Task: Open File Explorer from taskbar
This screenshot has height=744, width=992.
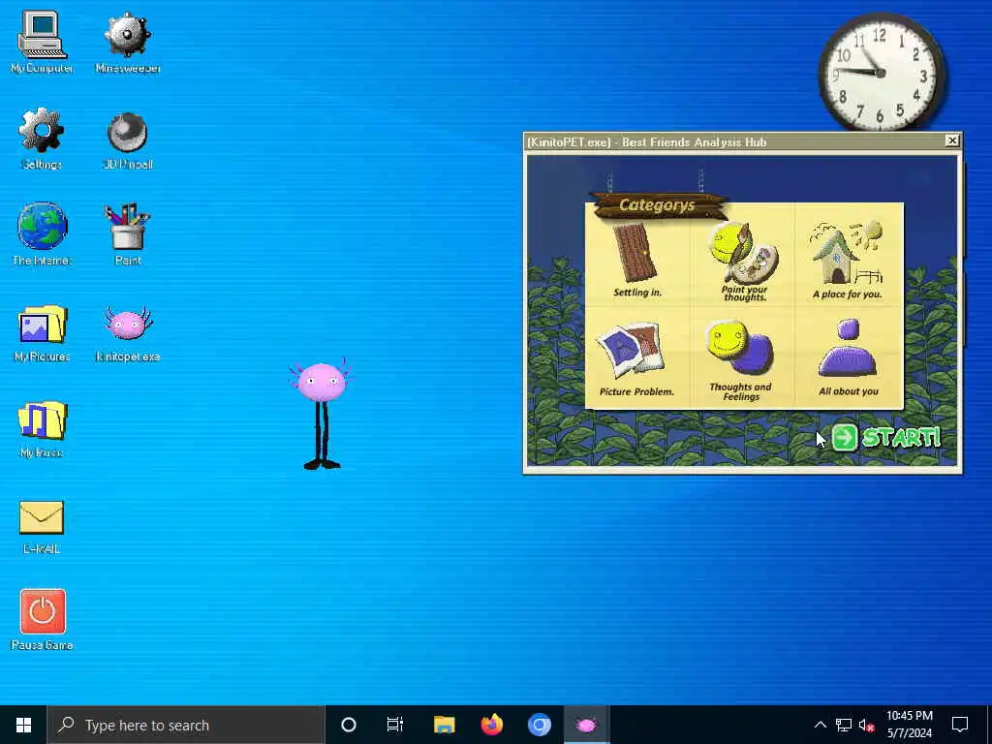Action: [444, 725]
